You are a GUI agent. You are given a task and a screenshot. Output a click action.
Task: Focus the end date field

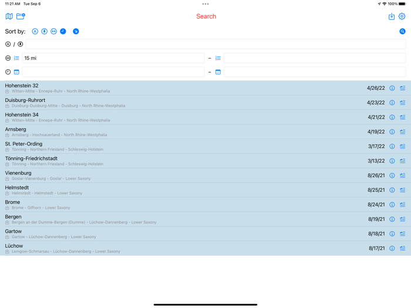click(x=315, y=72)
